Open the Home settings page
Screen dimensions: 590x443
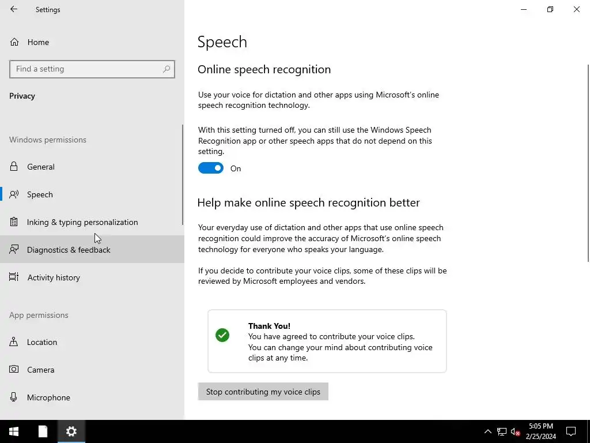pyautogui.click(x=92, y=42)
